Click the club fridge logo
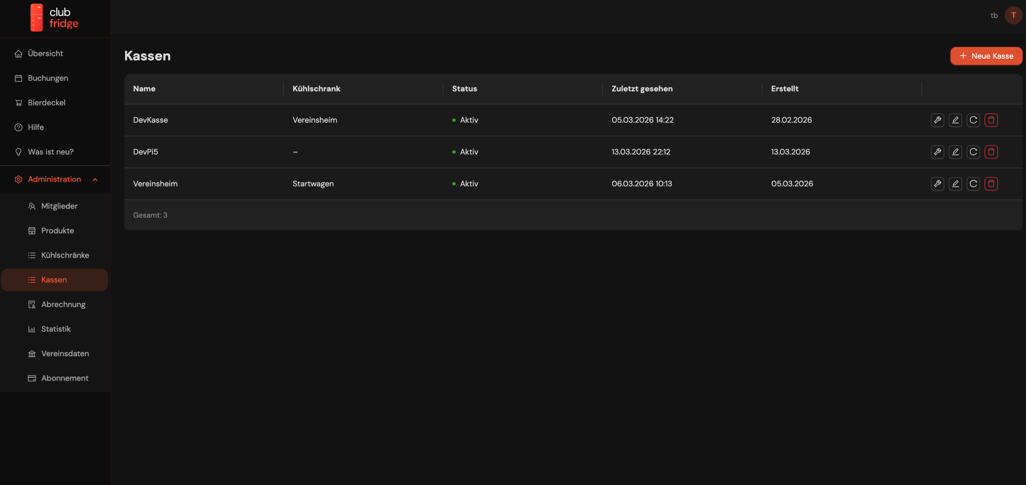 pyautogui.click(x=55, y=18)
